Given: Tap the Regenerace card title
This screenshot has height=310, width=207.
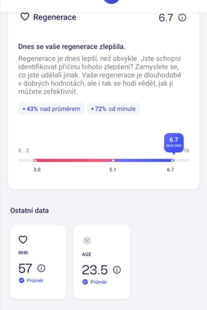Looking at the screenshot, I should coord(55,17).
